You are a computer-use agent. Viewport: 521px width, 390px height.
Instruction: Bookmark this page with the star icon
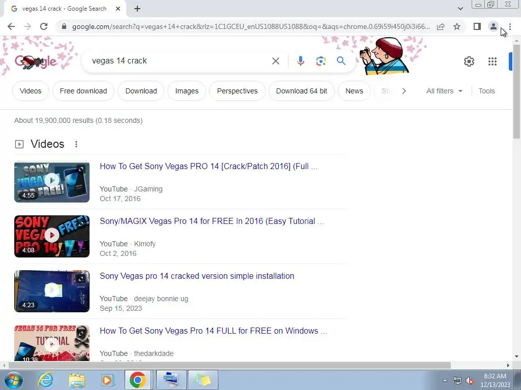tap(457, 26)
